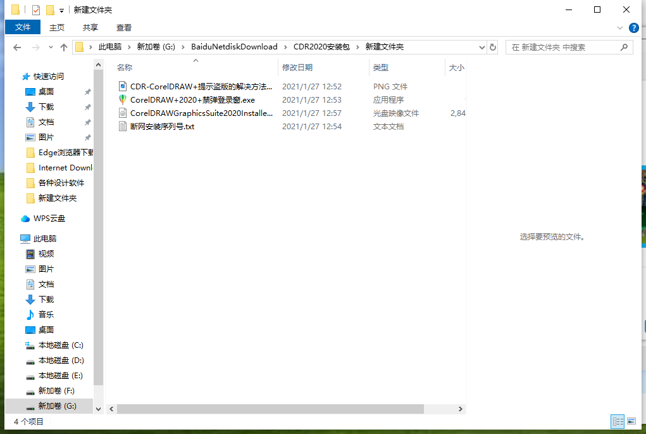Select 快速访问 in navigation pane
646x434 pixels.
point(49,76)
